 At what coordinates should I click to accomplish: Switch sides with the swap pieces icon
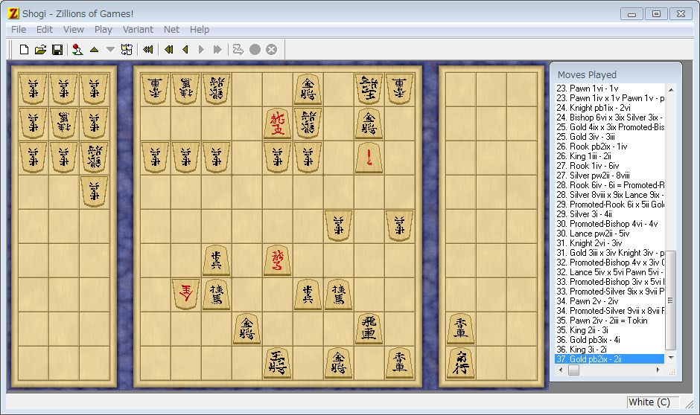127,50
